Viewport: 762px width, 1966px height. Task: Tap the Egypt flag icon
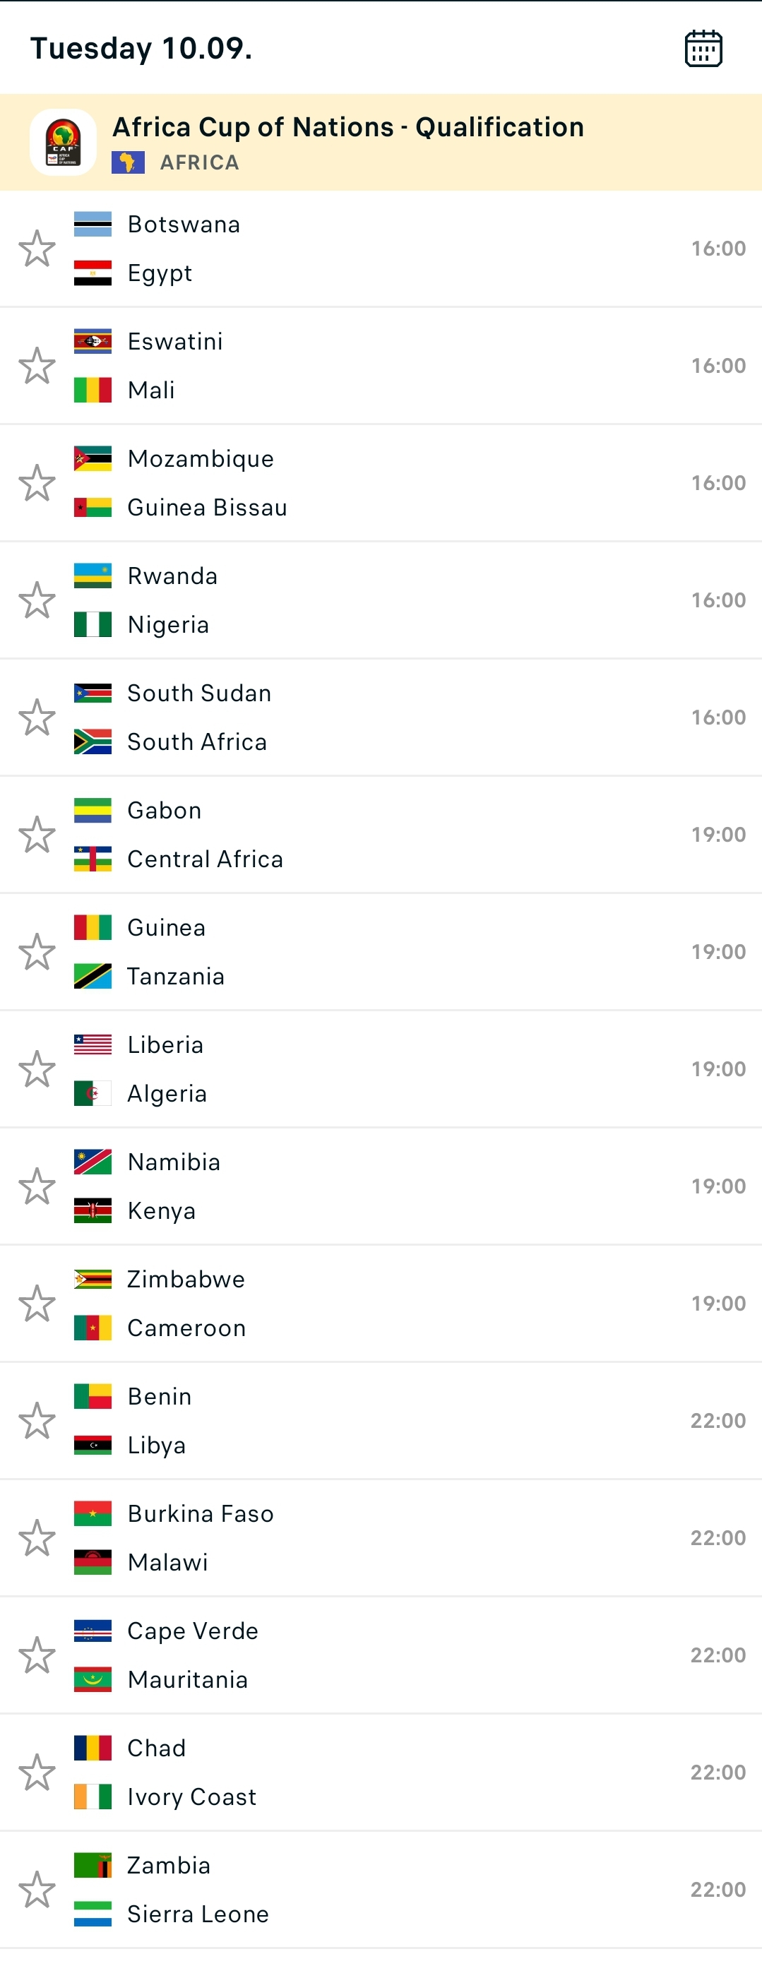pos(93,273)
